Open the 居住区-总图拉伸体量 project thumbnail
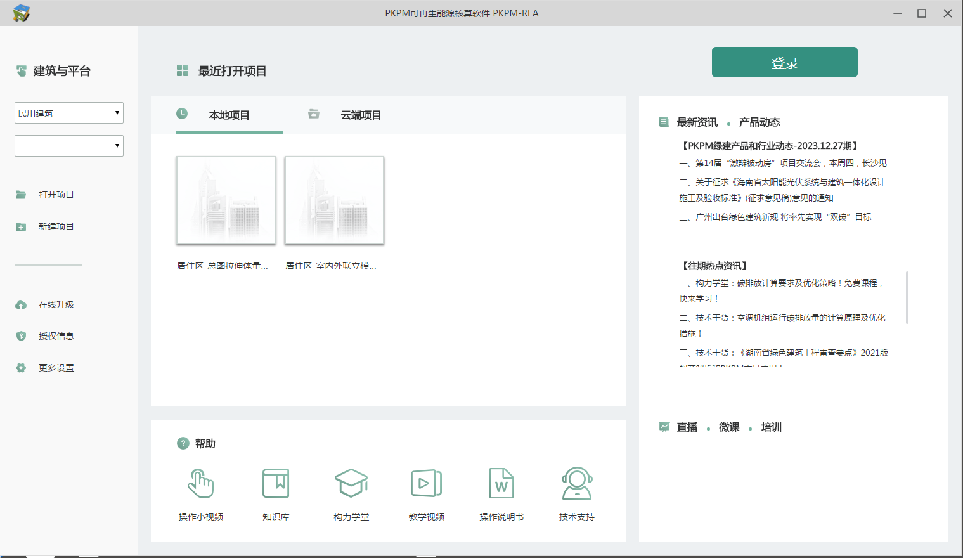Image resolution: width=963 pixels, height=558 pixels. point(226,200)
